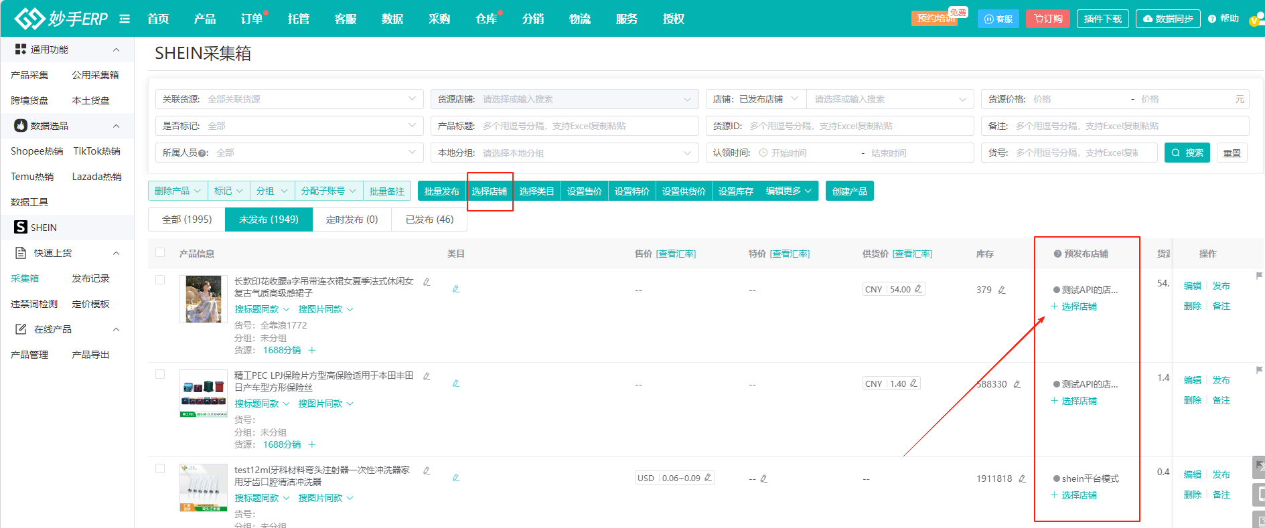This screenshot has width=1265, height=528.
Task: Click the edit pencil icon after the 长款印花 product title
Action: tap(427, 282)
